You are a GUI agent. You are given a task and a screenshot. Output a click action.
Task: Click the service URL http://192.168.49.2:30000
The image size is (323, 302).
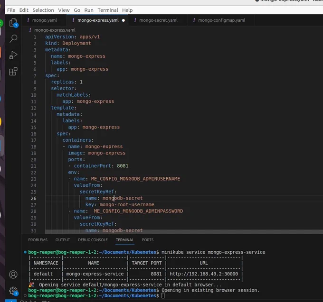pos(204,274)
